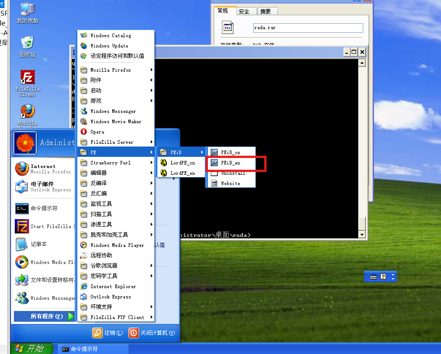Open 设定程序访问和默认值 entry
441x354 pixels.
coord(116,56)
